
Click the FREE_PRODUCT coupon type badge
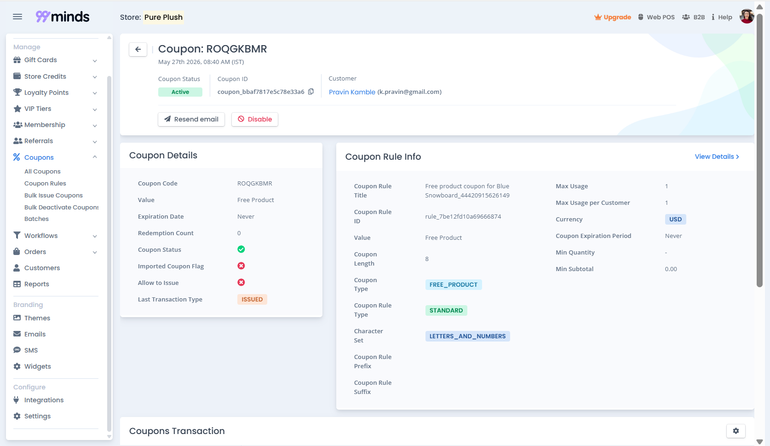click(454, 284)
